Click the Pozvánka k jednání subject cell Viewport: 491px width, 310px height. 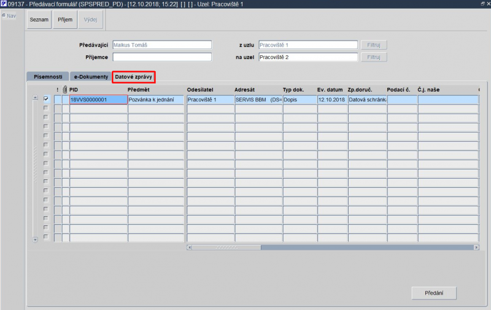[x=156, y=99]
